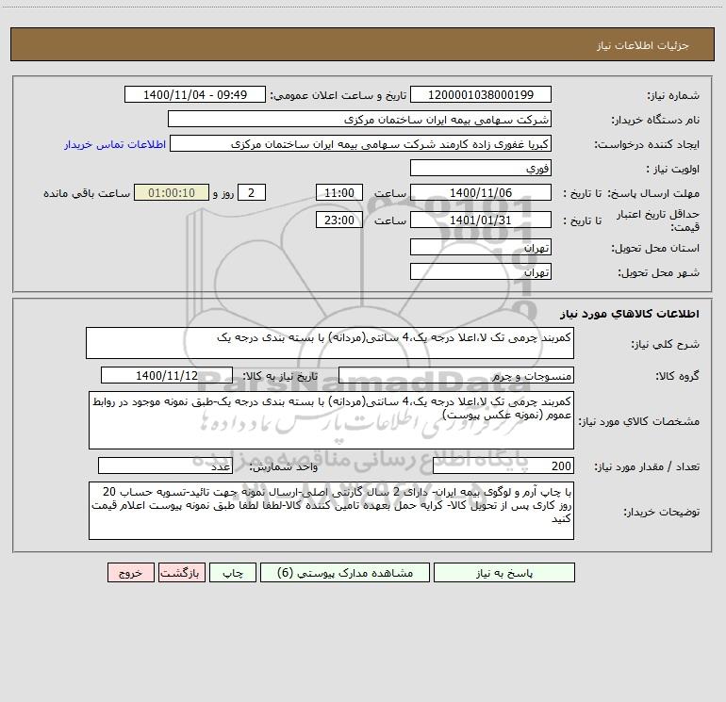
Task: Click the remaining time counter 01:00:10
Action: 172,192
